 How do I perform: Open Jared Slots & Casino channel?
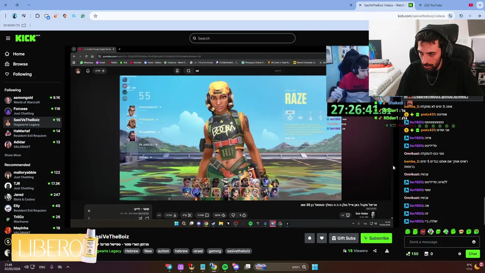(32, 197)
